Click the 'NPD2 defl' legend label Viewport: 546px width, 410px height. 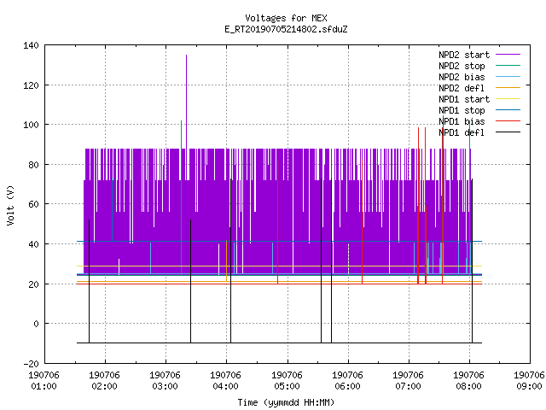[x=462, y=88]
